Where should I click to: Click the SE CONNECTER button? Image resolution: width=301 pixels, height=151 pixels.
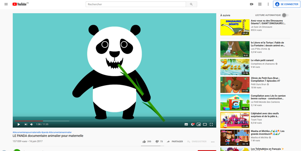coord(287,4)
